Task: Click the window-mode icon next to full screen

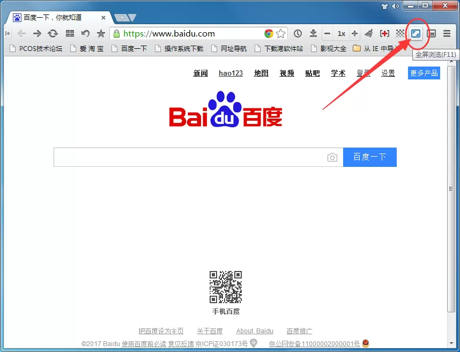Action: (x=432, y=33)
